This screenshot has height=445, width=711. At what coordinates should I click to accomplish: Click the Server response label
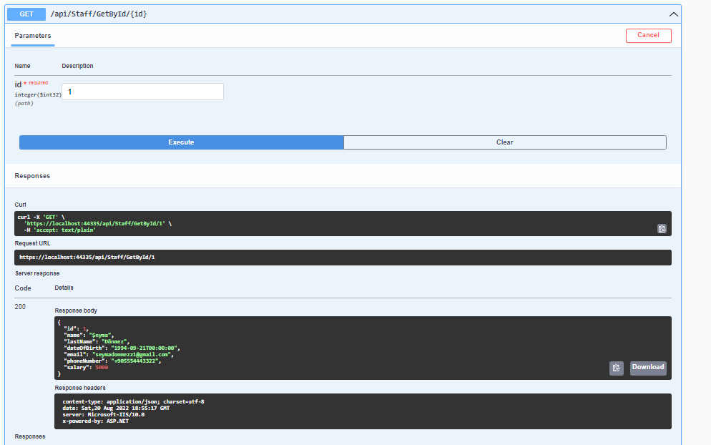(x=36, y=273)
